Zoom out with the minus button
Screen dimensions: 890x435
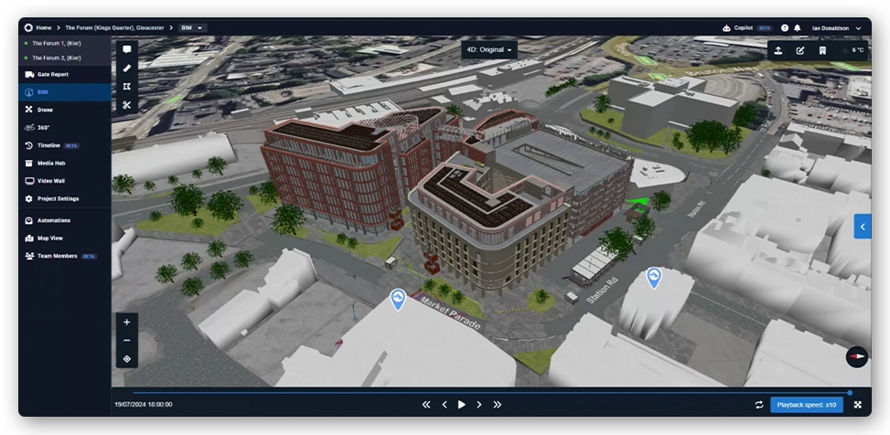coord(126,340)
